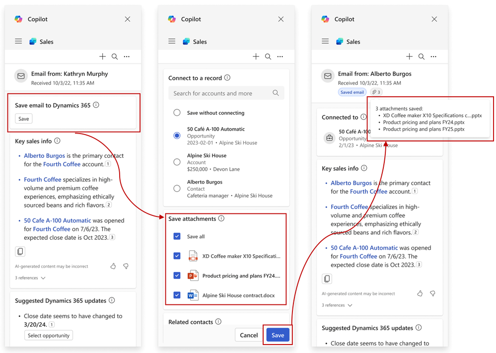
Task: Thumbs down the right panel sales summary
Action: click(x=433, y=293)
